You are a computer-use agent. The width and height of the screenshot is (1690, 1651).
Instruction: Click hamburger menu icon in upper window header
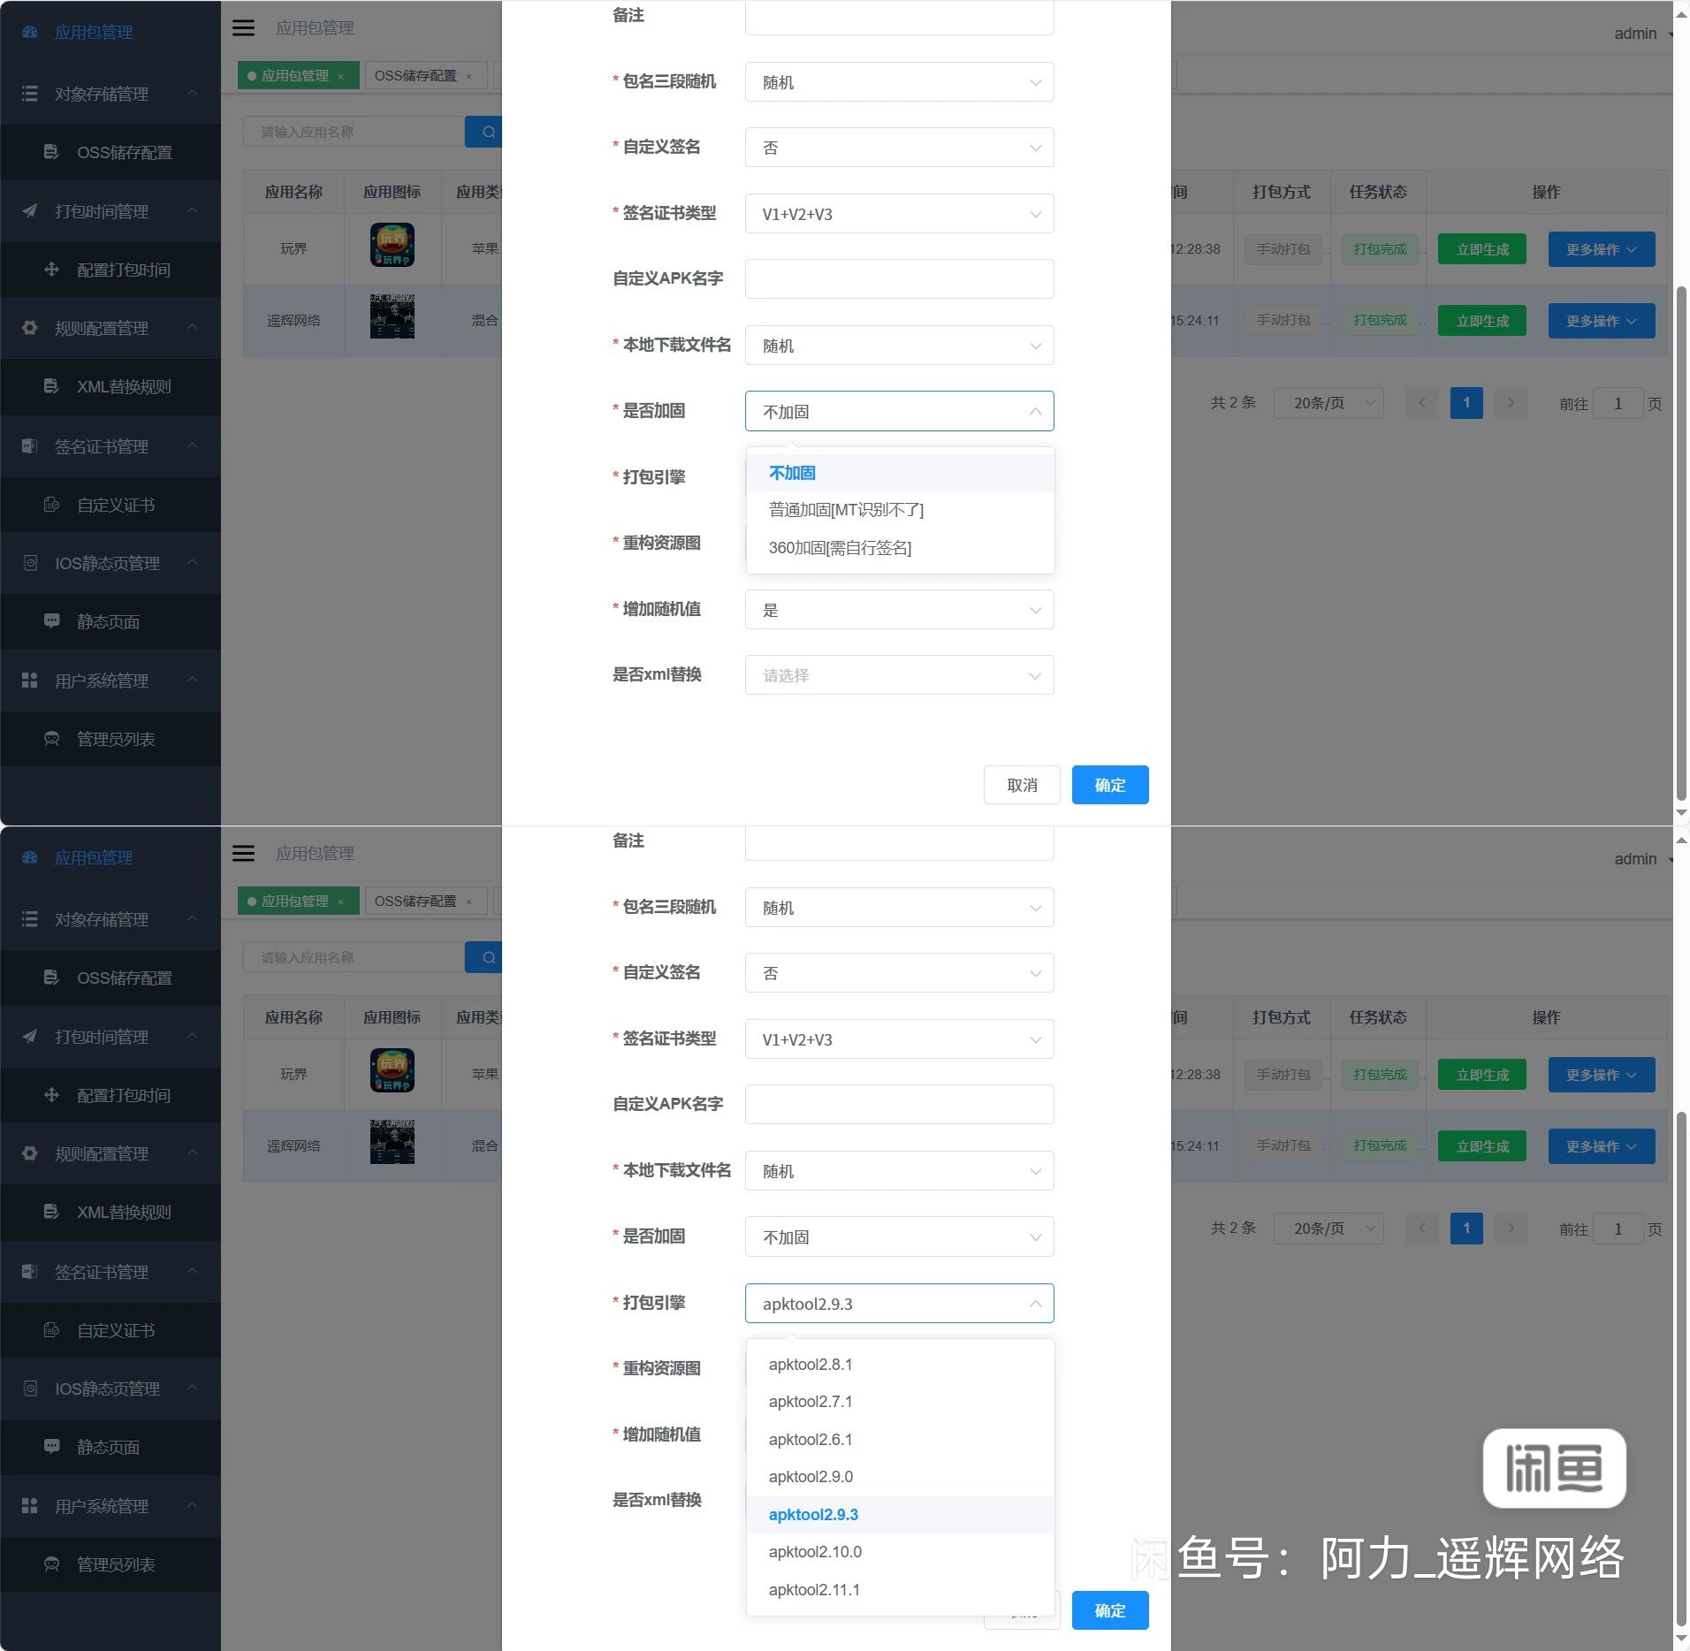tap(243, 28)
